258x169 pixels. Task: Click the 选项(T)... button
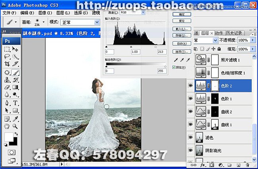182,52
